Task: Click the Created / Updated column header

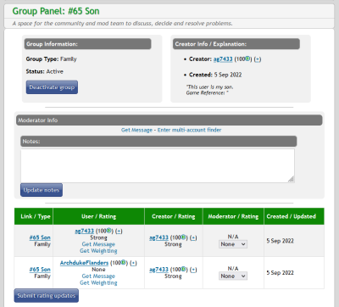Action: [x=294, y=216]
